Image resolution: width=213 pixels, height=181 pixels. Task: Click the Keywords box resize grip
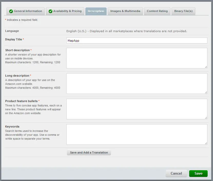pos(206,143)
